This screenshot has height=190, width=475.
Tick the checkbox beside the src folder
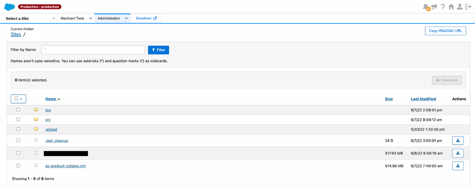(18, 120)
